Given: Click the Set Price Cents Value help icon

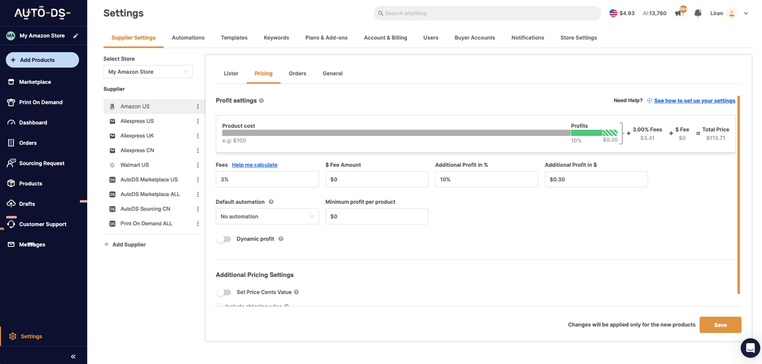Looking at the screenshot, I should (x=297, y=292).
